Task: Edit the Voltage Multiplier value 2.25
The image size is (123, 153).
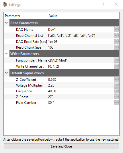Action: tap(51, 85)
